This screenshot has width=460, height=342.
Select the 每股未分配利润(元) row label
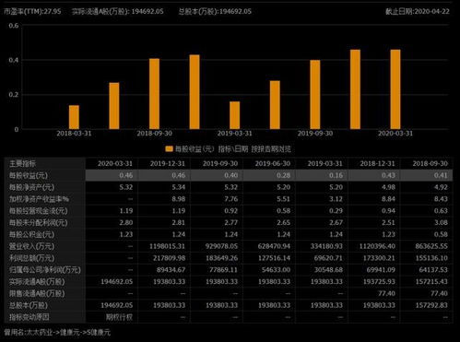coord(38,222)
